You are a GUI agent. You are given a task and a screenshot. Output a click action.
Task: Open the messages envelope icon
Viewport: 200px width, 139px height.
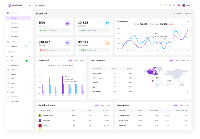coord(166,5)
